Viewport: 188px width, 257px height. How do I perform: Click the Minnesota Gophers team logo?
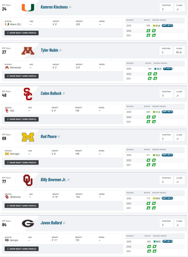click(x=28, y=51)
